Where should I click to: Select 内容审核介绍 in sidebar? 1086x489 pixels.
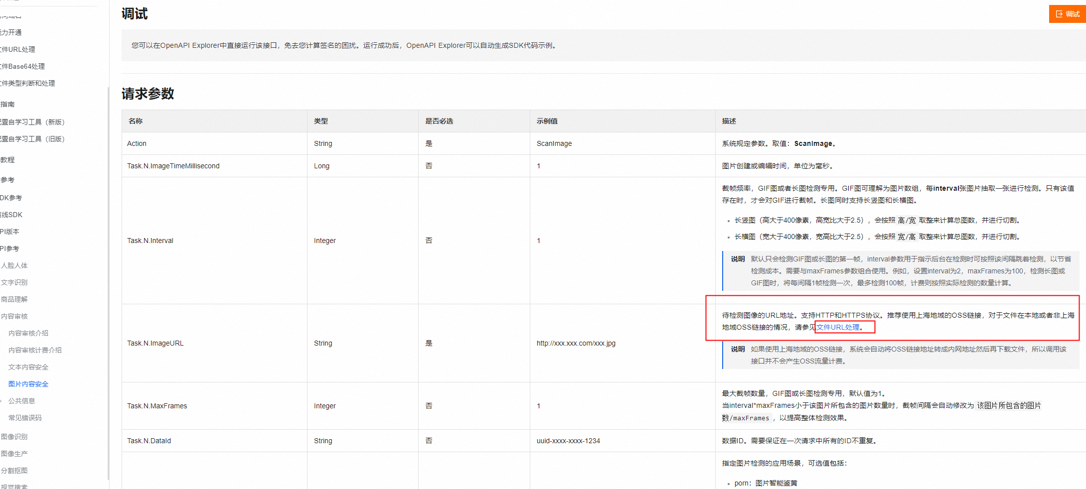[28, 333]
